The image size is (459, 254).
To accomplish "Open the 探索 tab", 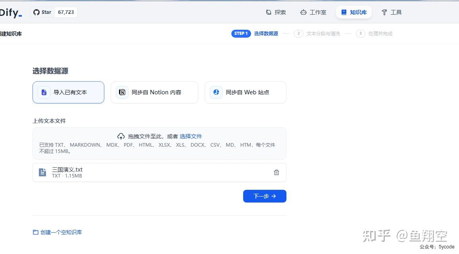I will [276, 12].
